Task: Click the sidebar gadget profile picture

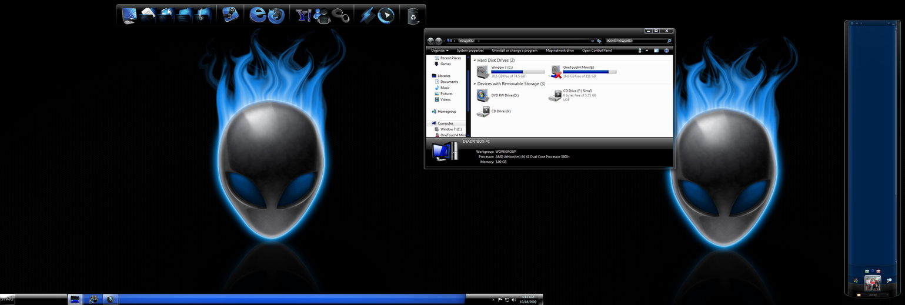Action: (x=873, y=283)
